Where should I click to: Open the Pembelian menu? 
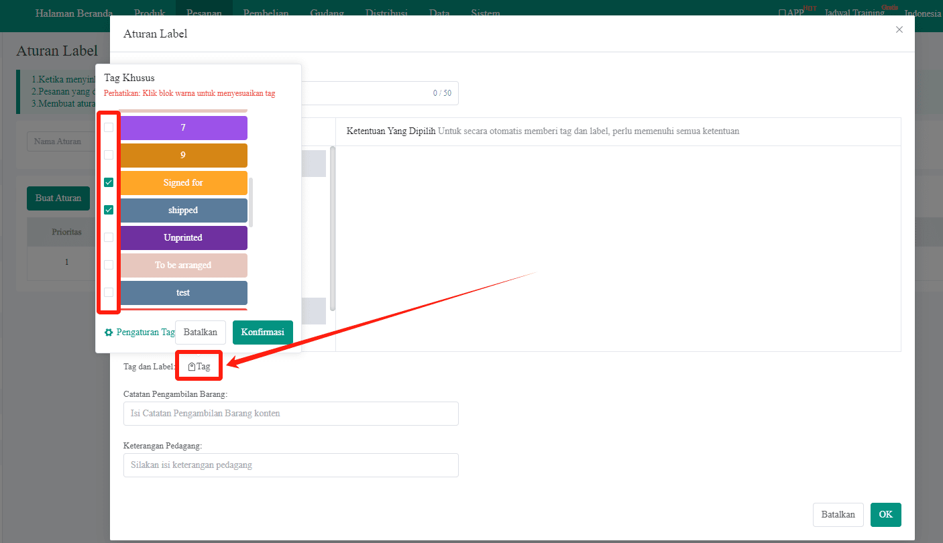click(266, 13)
